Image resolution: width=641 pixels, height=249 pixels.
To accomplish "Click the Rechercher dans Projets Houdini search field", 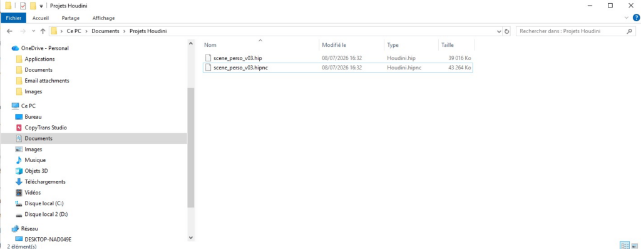I will (x=572, y=31).
